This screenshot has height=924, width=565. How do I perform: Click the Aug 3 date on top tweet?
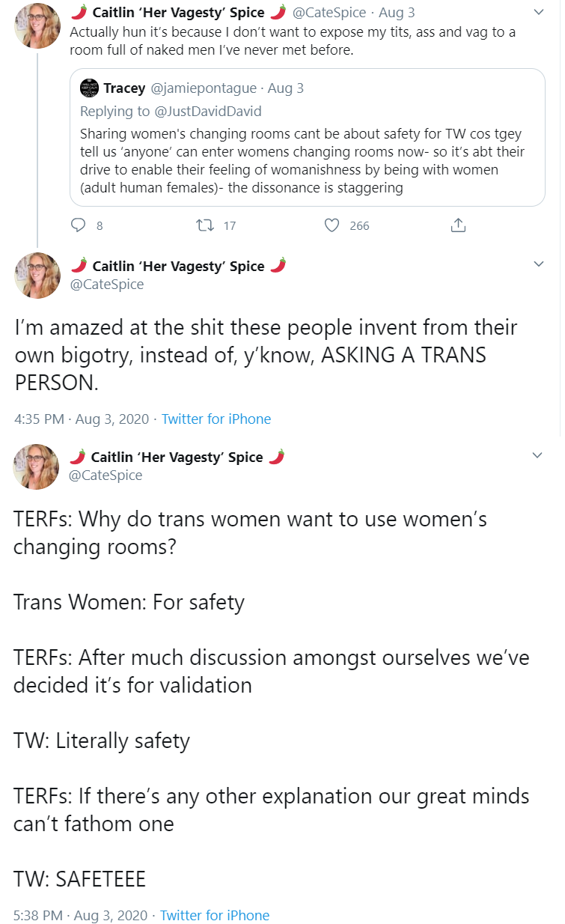pyautogui.click(x=397, y=13)
